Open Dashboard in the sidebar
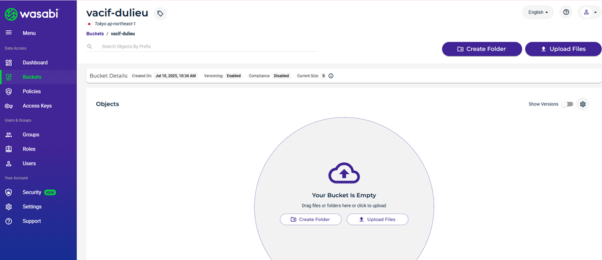Image resolution: width=602 pixels, height=260 pixels. tap(35, 62)
